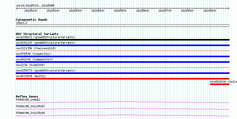Click the short red nsv6529036 bar
This screenshot has height=119, width=237.
tap(220, 84)
